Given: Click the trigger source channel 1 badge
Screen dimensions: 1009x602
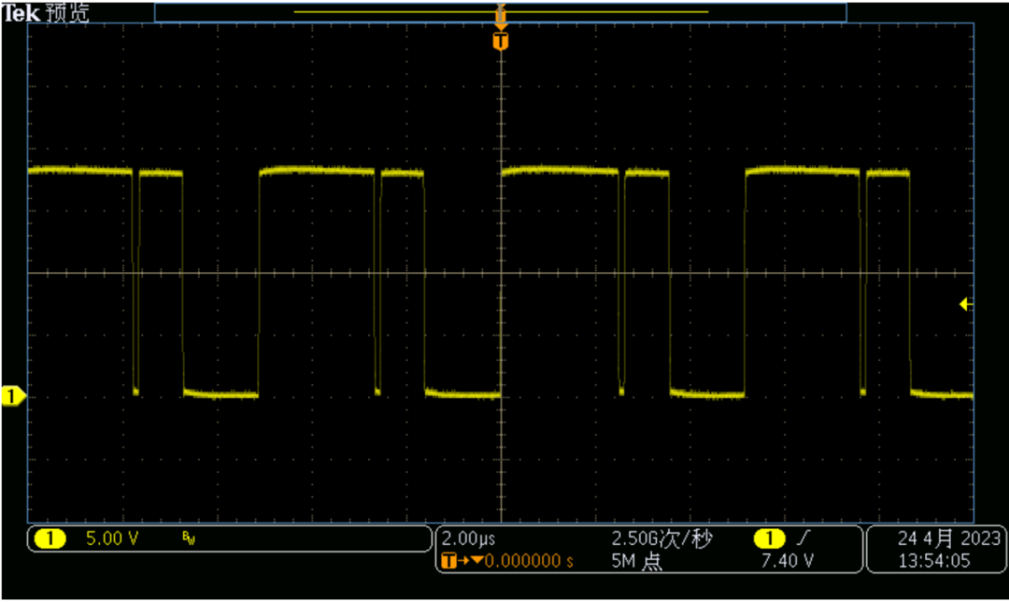Looking at the screenshot, I should [x=770, y=537].
